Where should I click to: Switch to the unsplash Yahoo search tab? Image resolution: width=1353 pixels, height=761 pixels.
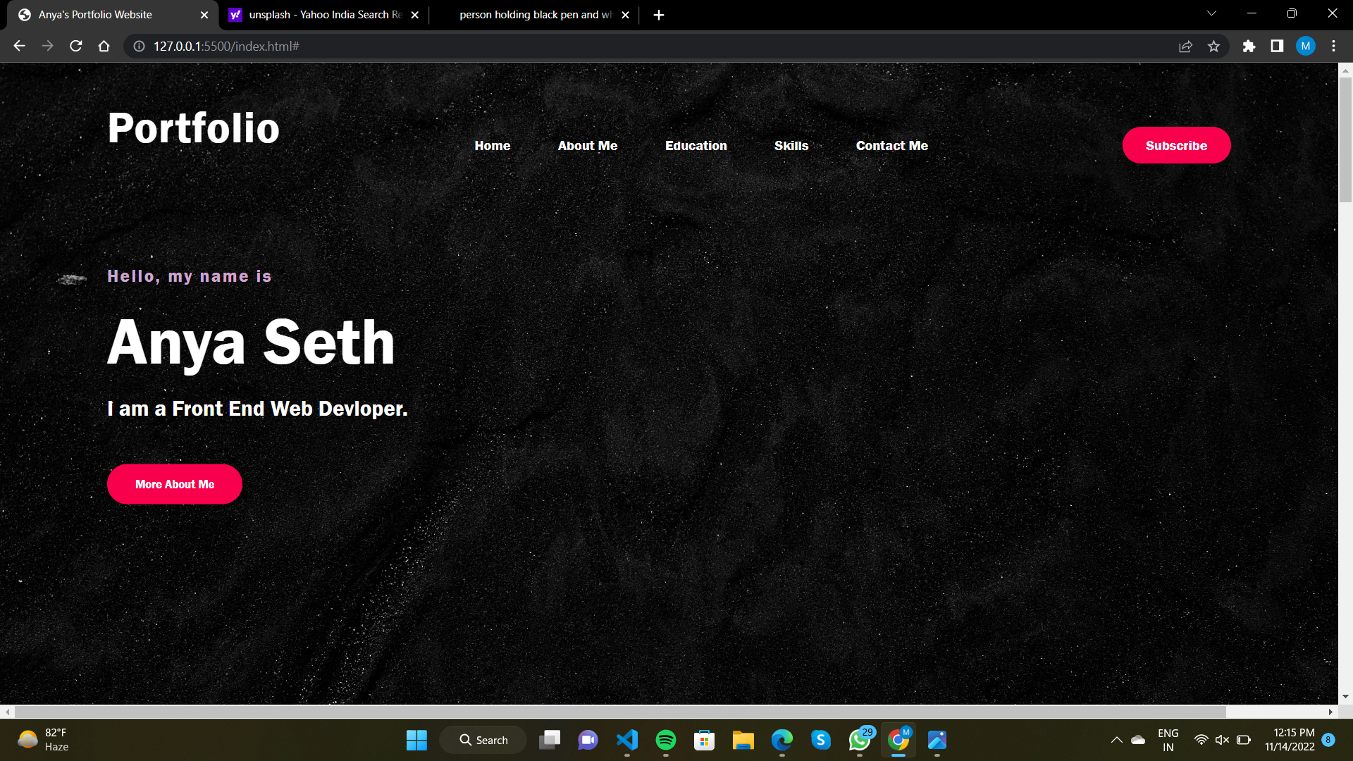tap(317, 14)
